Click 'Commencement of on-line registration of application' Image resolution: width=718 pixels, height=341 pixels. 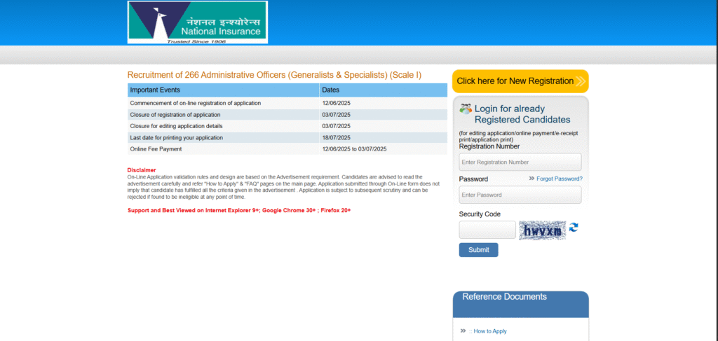point(196,104)
